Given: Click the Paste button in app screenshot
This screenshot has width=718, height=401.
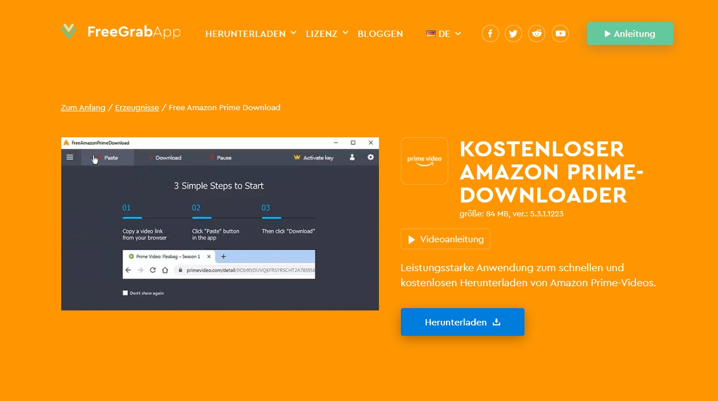Looking at the screenshot, I should click(107, 158).
